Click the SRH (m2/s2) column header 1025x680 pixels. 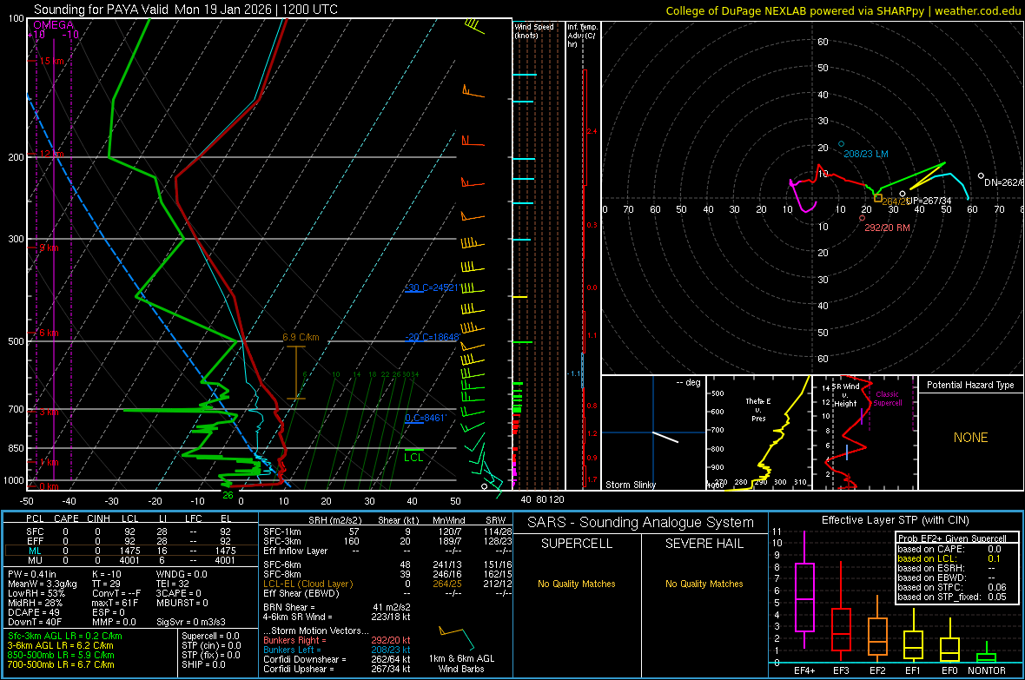pyautogui.click(x=334, y=520)
